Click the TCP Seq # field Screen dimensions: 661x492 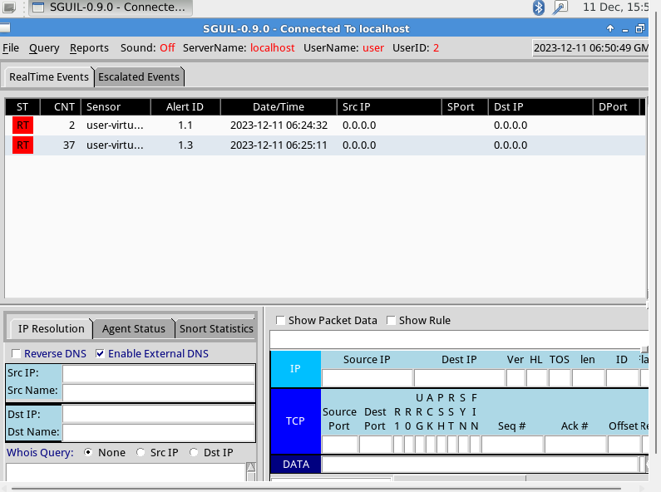pyautogui.click(x=512, y=445)
